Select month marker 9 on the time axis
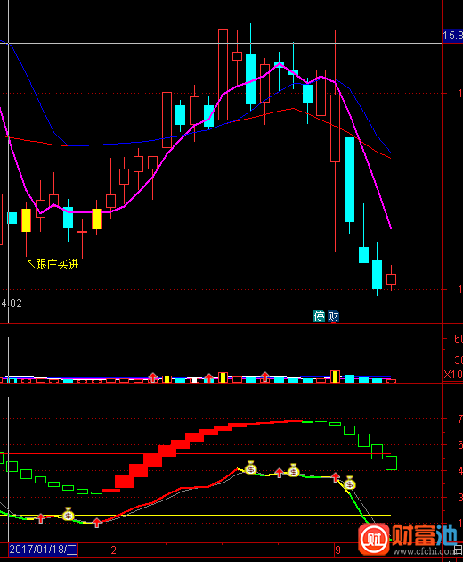This screenshot has width=463, height=562. point(337,550)
